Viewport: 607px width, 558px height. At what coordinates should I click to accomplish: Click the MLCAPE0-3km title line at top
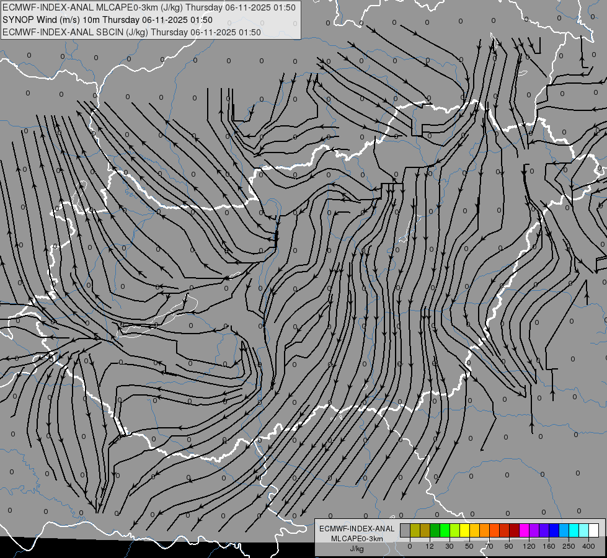point(149,7)
